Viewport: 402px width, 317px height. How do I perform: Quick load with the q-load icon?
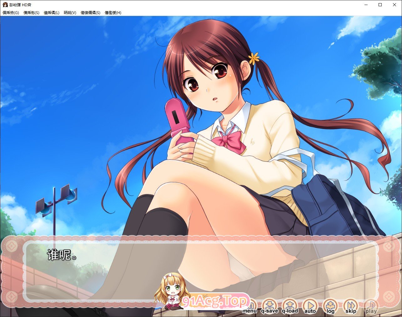290,306
